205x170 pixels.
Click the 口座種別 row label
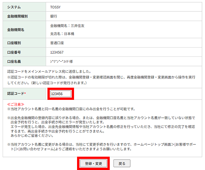click(x=14, y=43)
